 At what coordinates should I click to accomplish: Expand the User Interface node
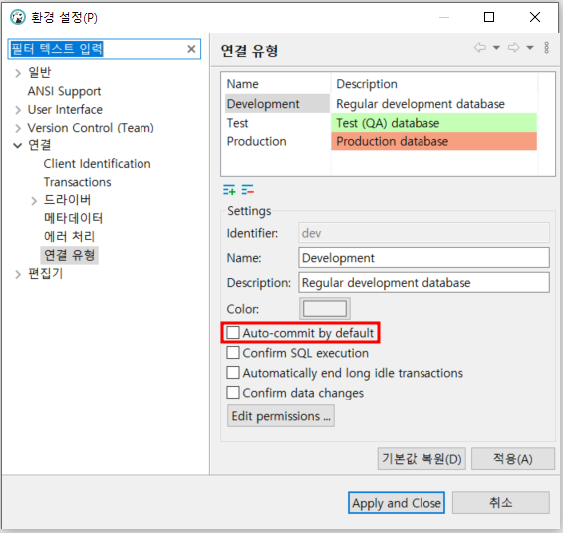pyautogui.click(x=18, y=110)
